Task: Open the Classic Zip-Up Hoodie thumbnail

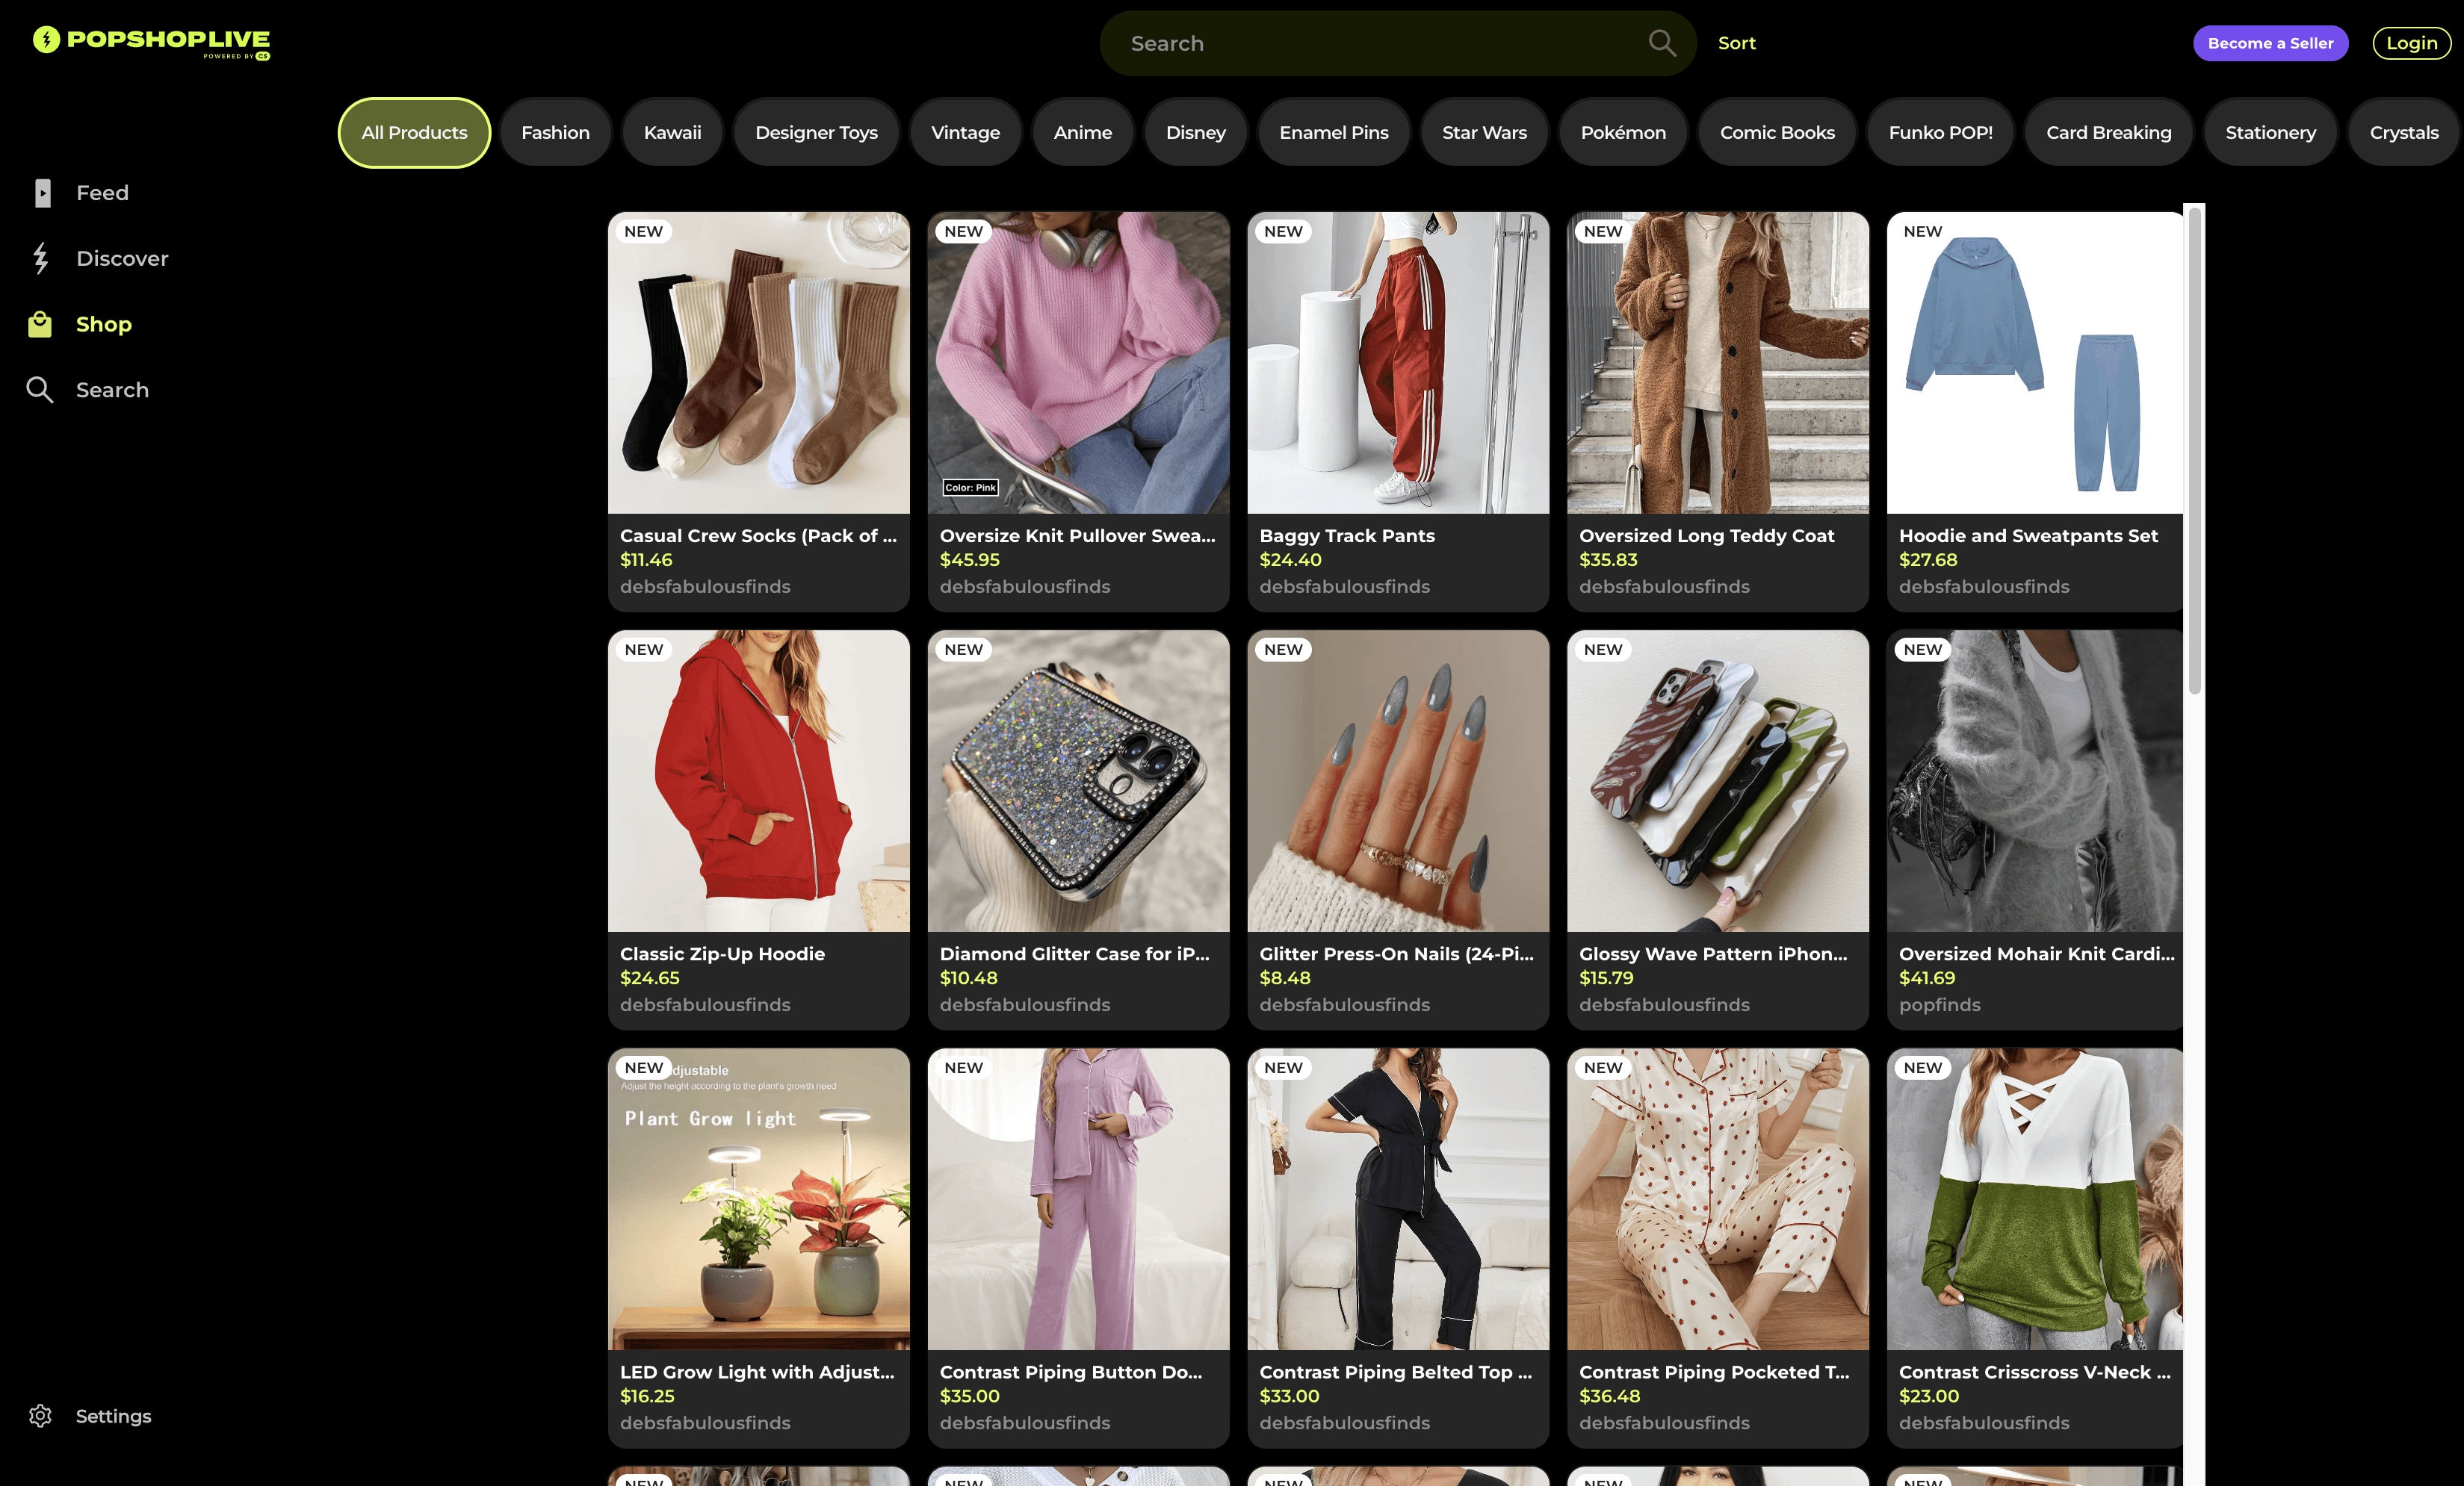Action: pyautogui.click(x=758, y=780)
